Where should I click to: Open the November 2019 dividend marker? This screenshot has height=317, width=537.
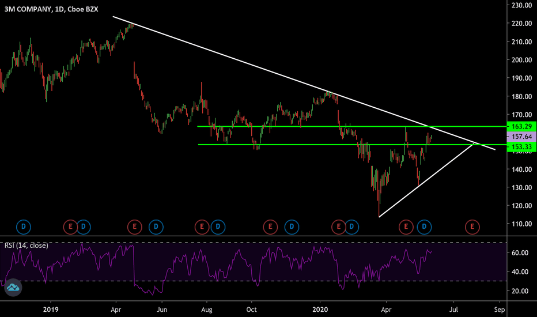click(x=292, y=227)
